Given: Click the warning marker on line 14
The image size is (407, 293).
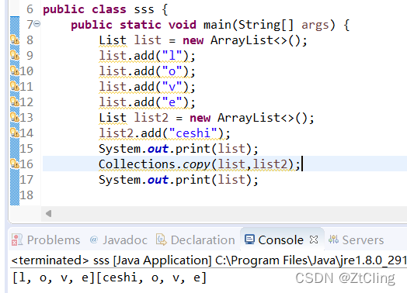Looking at the screenshot, I should pos(15,133).
